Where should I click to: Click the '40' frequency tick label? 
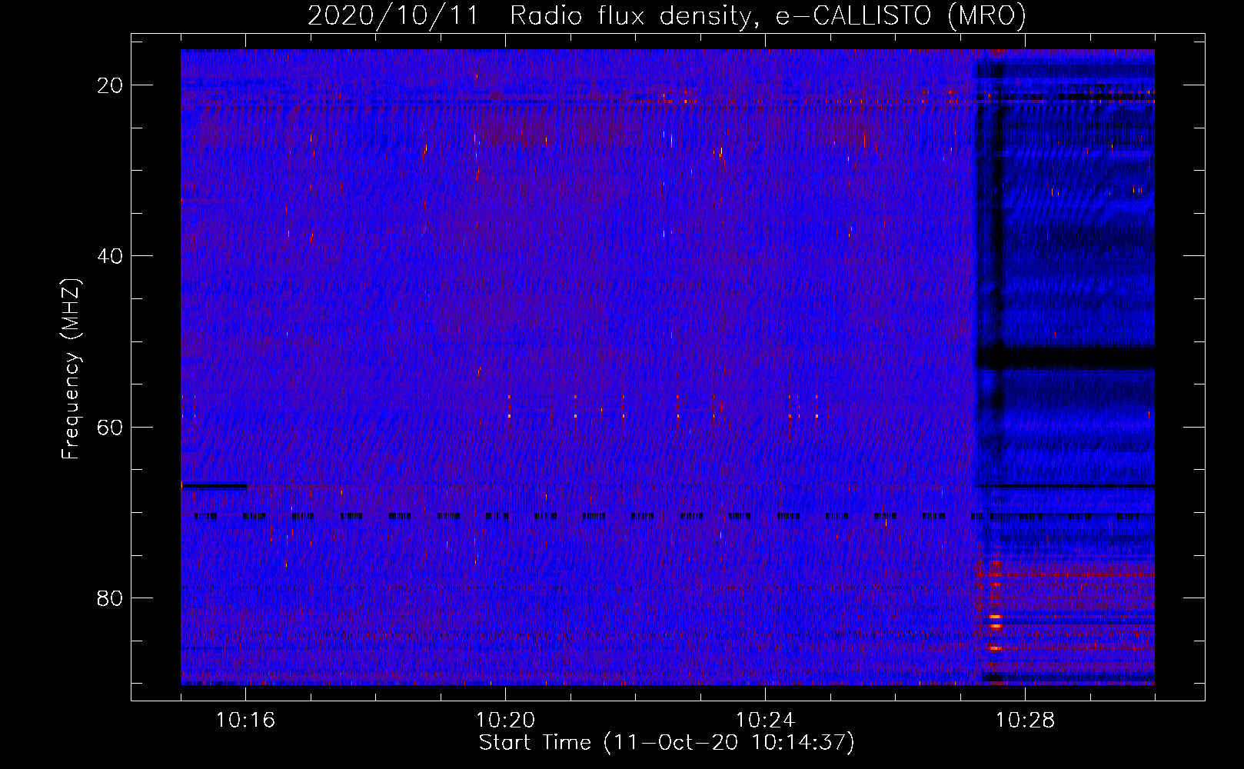(111, 256)
